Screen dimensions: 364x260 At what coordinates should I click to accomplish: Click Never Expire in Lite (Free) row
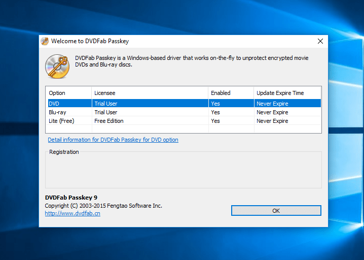click(x=272, y=121)
